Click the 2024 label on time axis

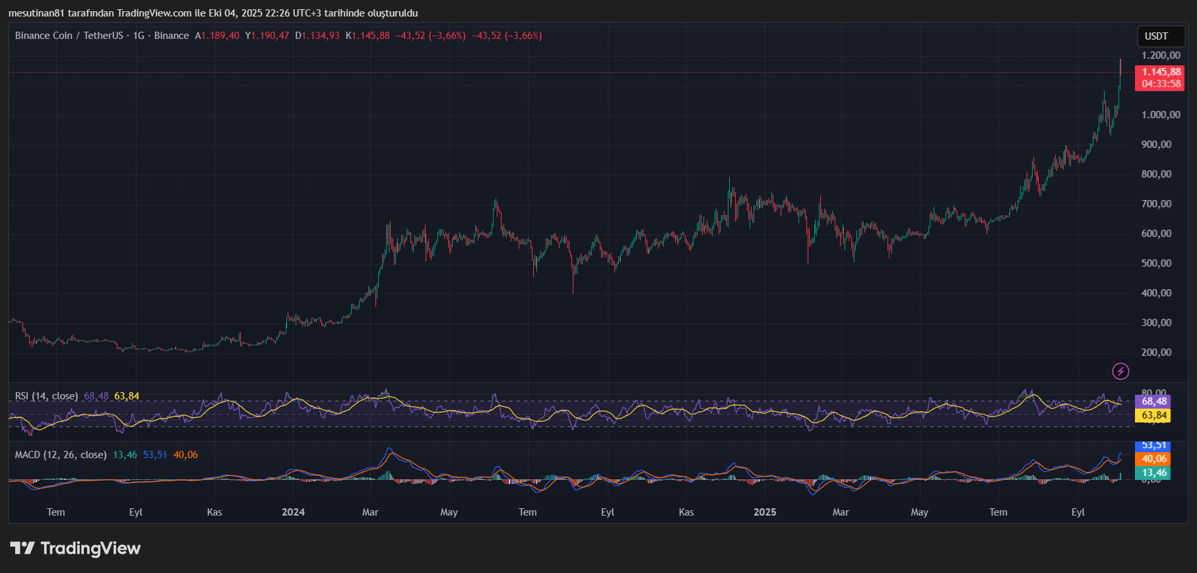(293, 512)
